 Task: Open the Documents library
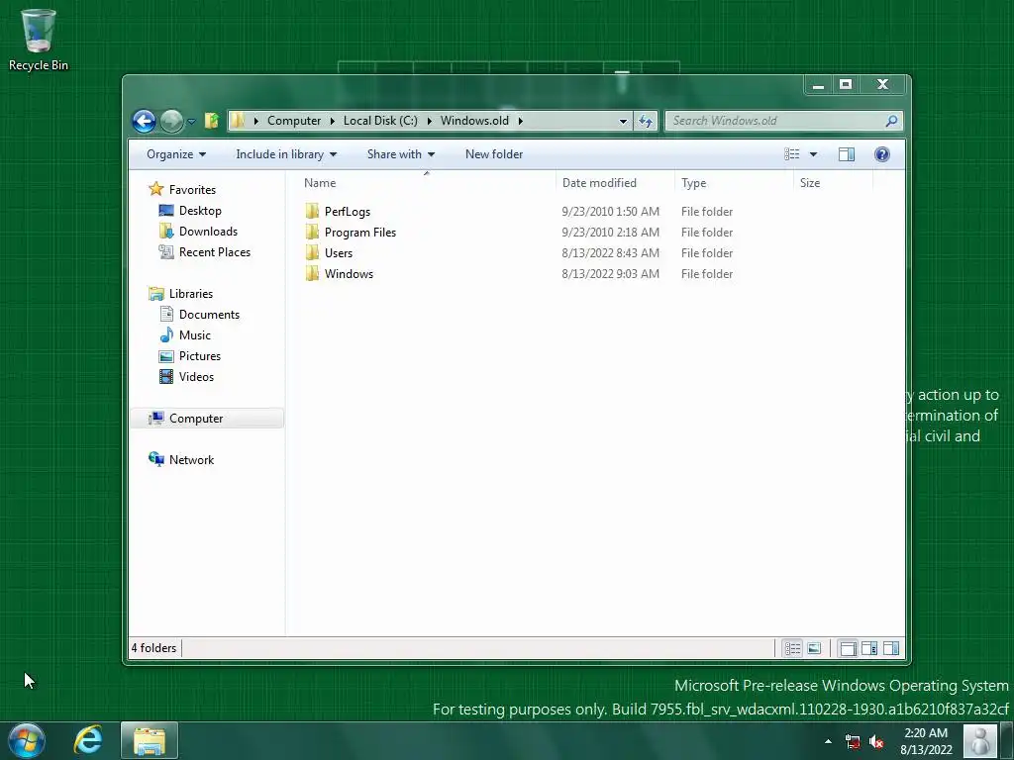(x=209, y=314)
